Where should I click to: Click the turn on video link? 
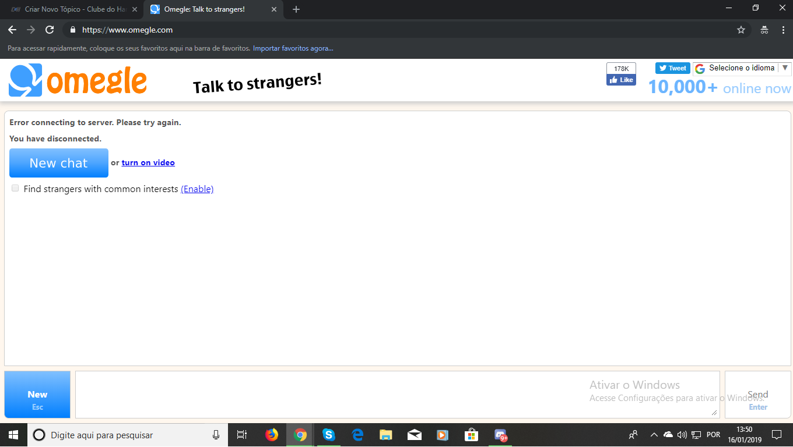(x=148, y=162)
